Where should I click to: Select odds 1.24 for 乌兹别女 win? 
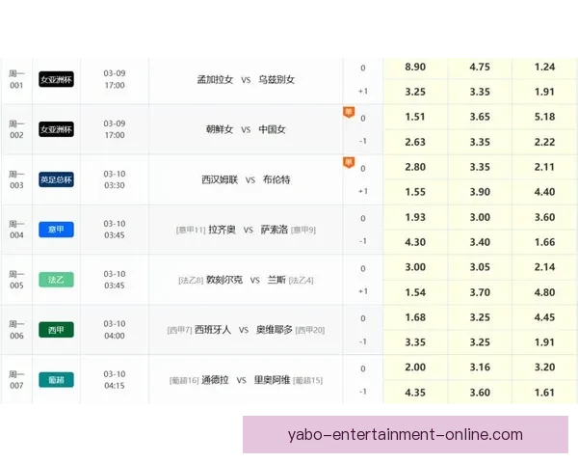point(544,67)
